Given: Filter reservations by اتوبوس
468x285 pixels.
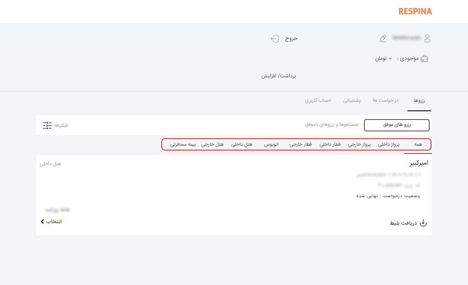Looking at the screenshot, I should tap(271, 144).
